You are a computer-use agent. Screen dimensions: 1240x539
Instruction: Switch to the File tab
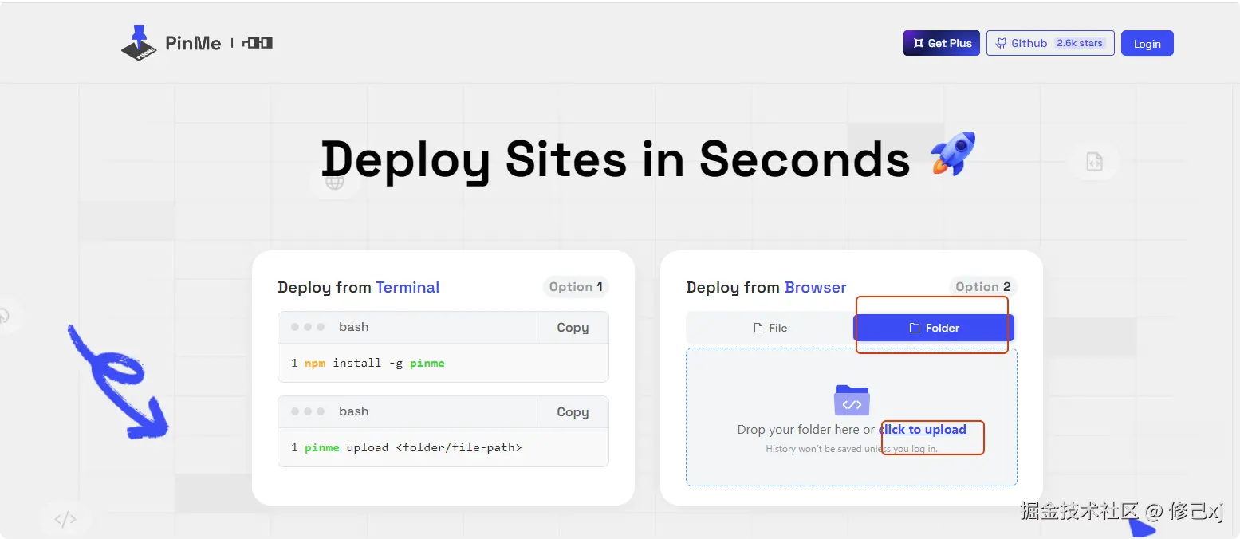click(770, 328)
